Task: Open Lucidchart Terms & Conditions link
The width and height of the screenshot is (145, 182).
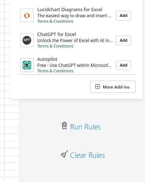Action: point(55,21)
